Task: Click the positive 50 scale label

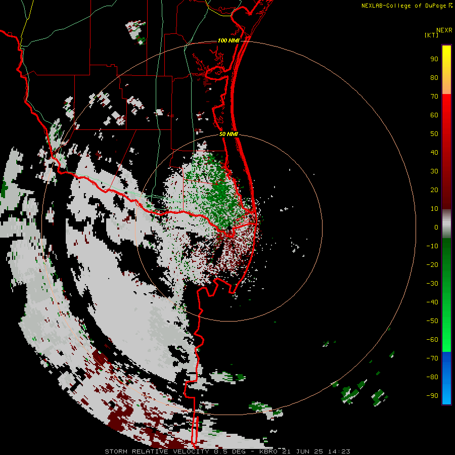Action: click(x=434, y=134)
